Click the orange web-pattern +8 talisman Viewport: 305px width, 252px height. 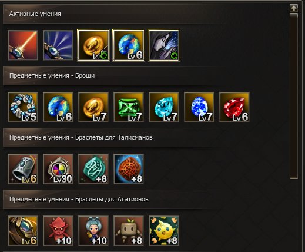click(129, 169)
